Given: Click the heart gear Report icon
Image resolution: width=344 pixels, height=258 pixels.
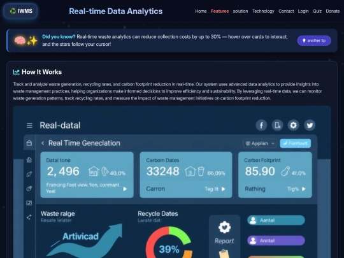Looking at the screenshot, I should [224, 227].
